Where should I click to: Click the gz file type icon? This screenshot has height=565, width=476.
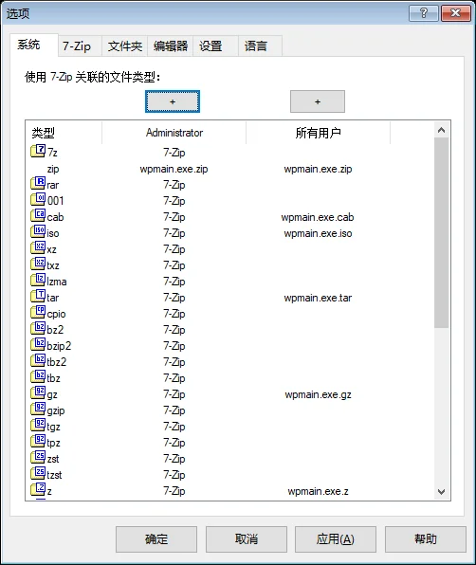(38, 392)
